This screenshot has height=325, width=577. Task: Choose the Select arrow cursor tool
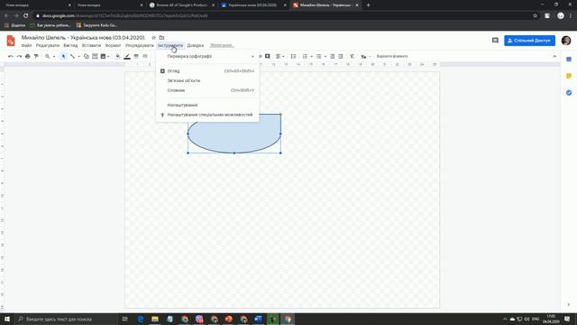(63, 56)
